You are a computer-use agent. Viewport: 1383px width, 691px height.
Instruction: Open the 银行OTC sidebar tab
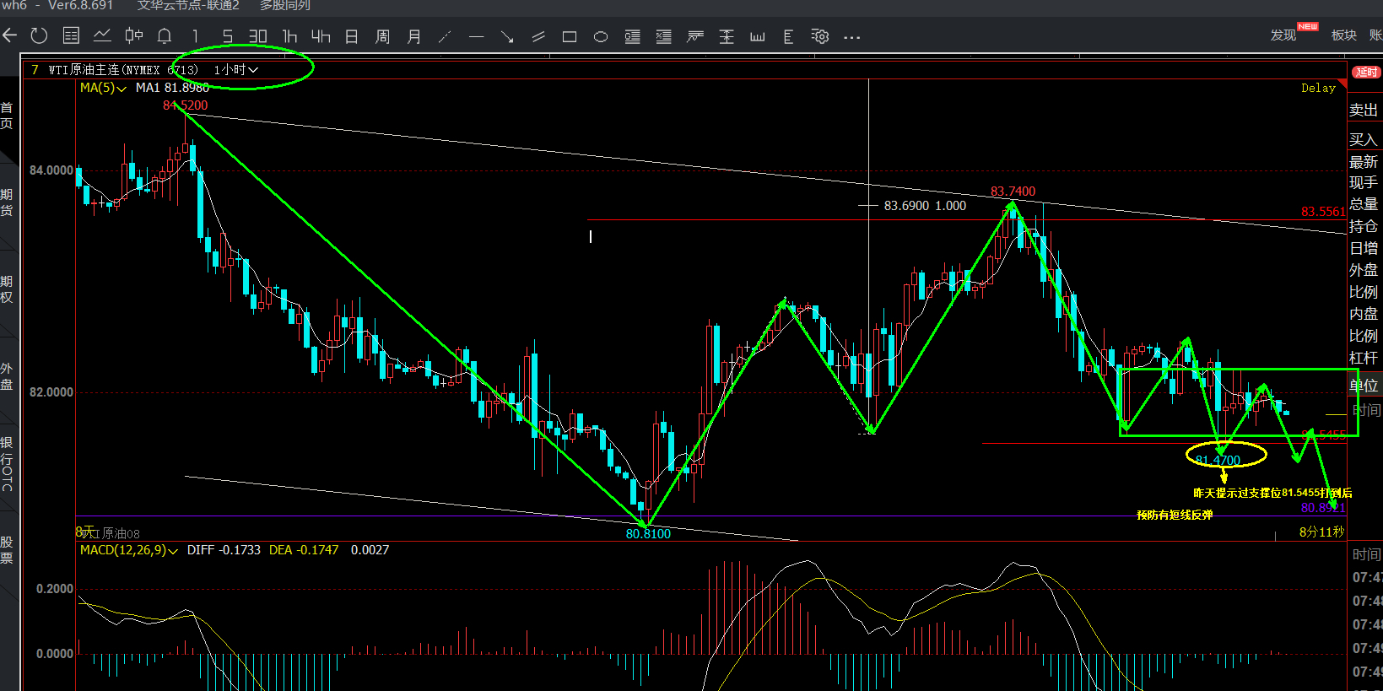tap(7, 463)
